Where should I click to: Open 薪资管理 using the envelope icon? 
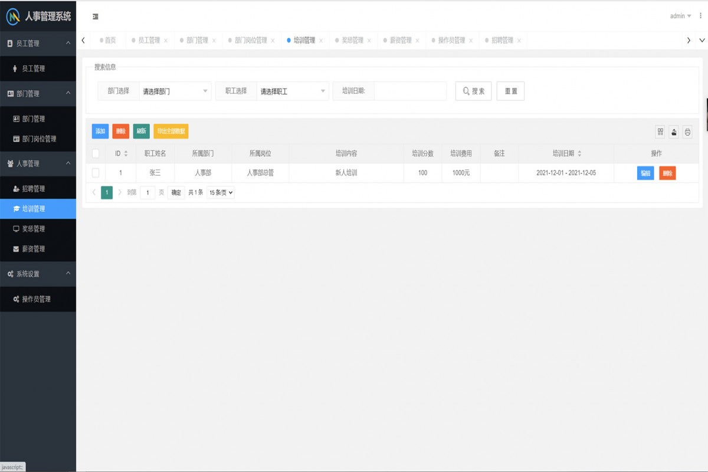(14, 248)
